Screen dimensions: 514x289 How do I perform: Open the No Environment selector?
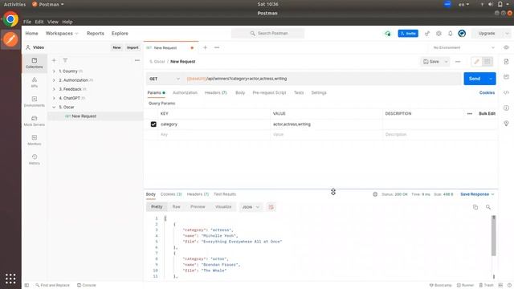pos(463,47)
